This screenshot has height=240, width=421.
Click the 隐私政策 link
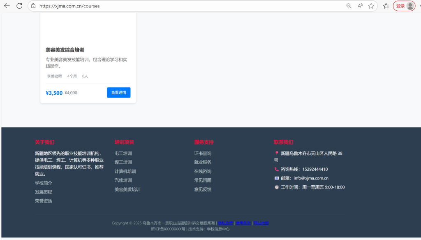[x=225, y=223]
